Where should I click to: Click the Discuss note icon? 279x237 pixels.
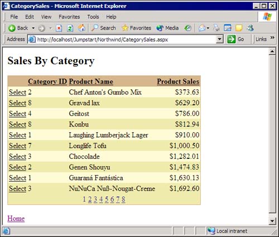coord(239,28)
